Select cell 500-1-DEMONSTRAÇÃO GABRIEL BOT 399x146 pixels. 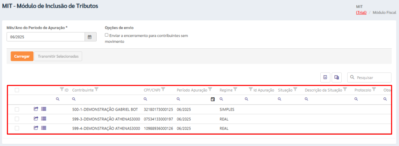click(x=105, y=109)
